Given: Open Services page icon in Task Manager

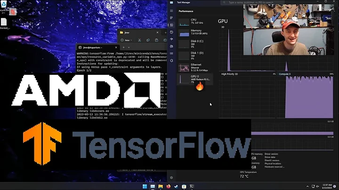Looking at the screenshot, I should pos(171,61).
